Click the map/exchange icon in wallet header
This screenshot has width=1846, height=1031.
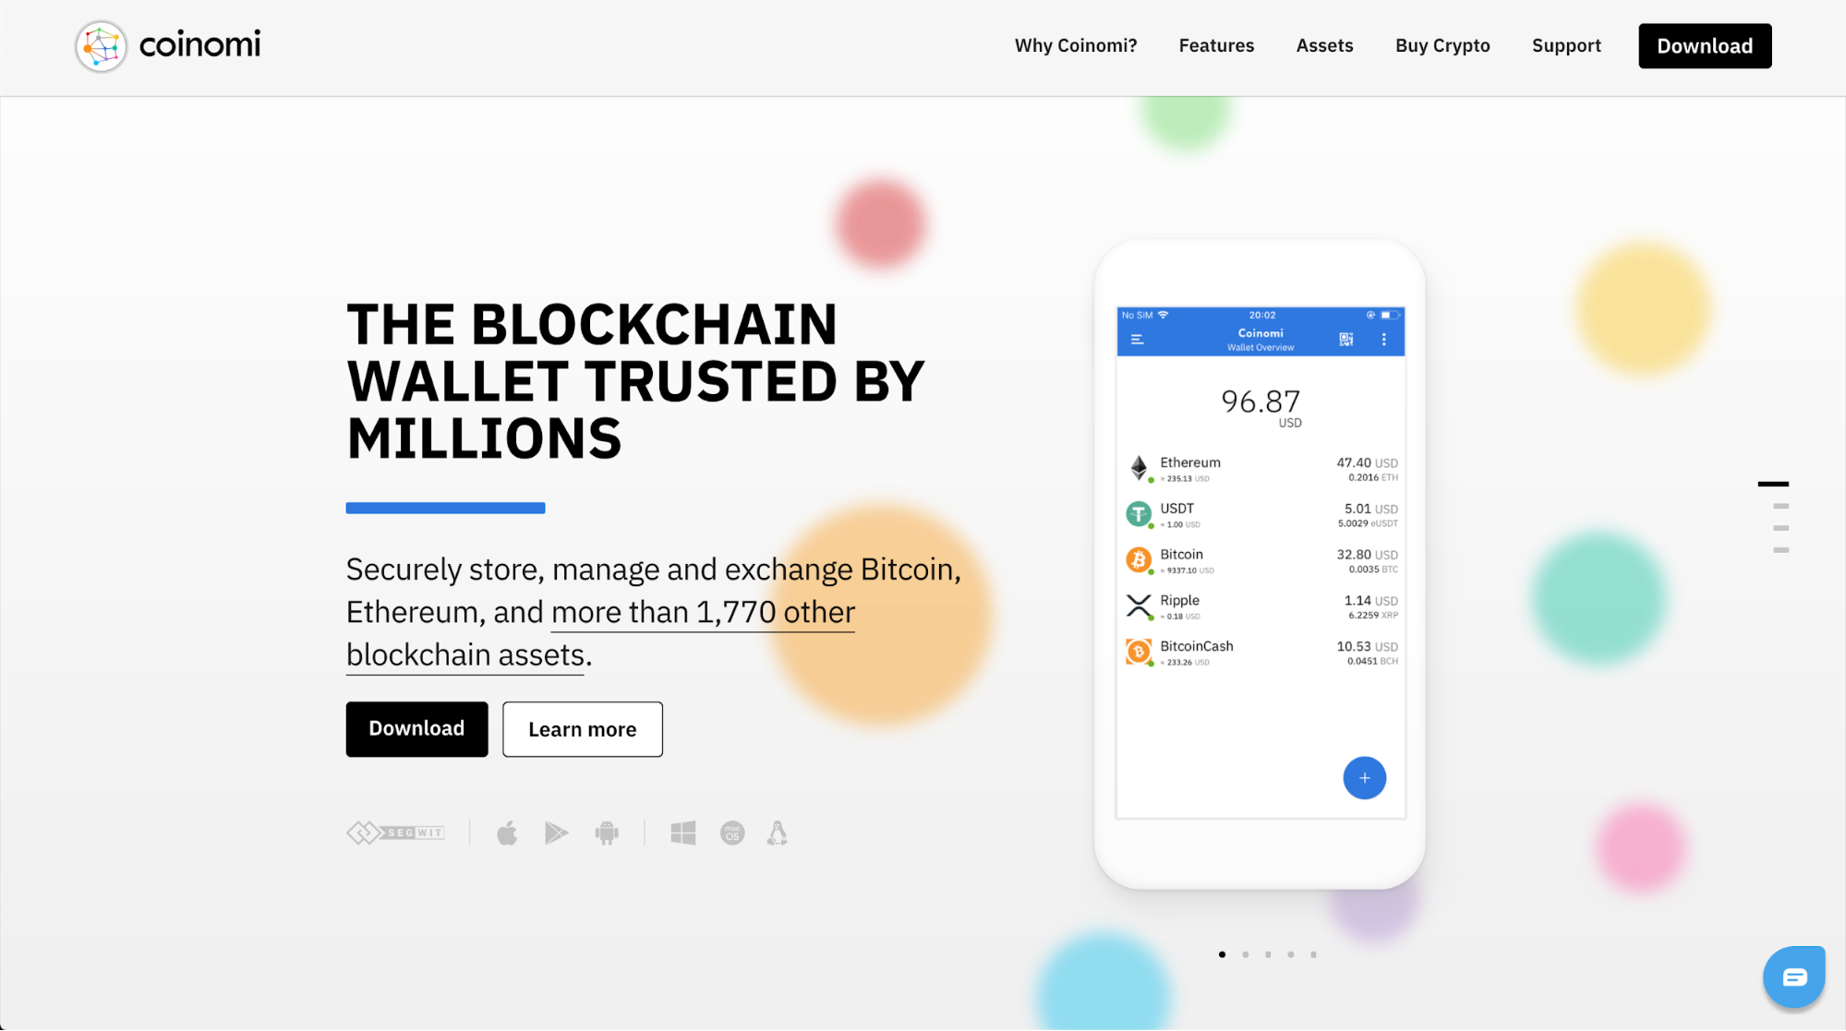[x=1345, y=338]
